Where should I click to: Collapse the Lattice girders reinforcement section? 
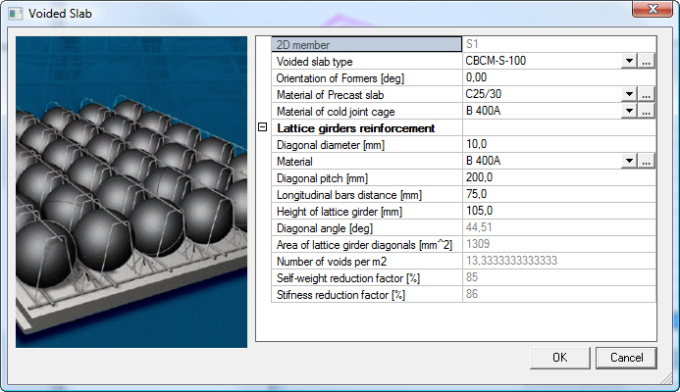[262, 127]
